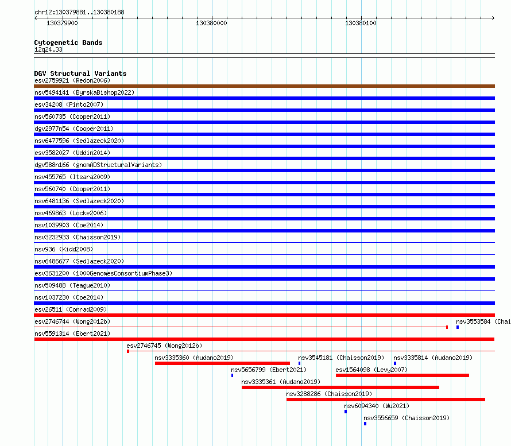Click nsv3335361 (Audano2019) label
The height and width of the screenshot is (446, 511).
coord(281,382)
